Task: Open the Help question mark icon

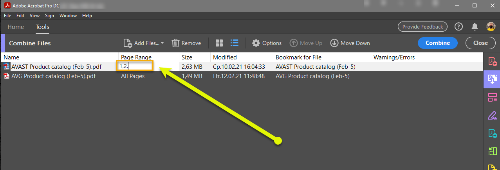Action: (458, 27)
